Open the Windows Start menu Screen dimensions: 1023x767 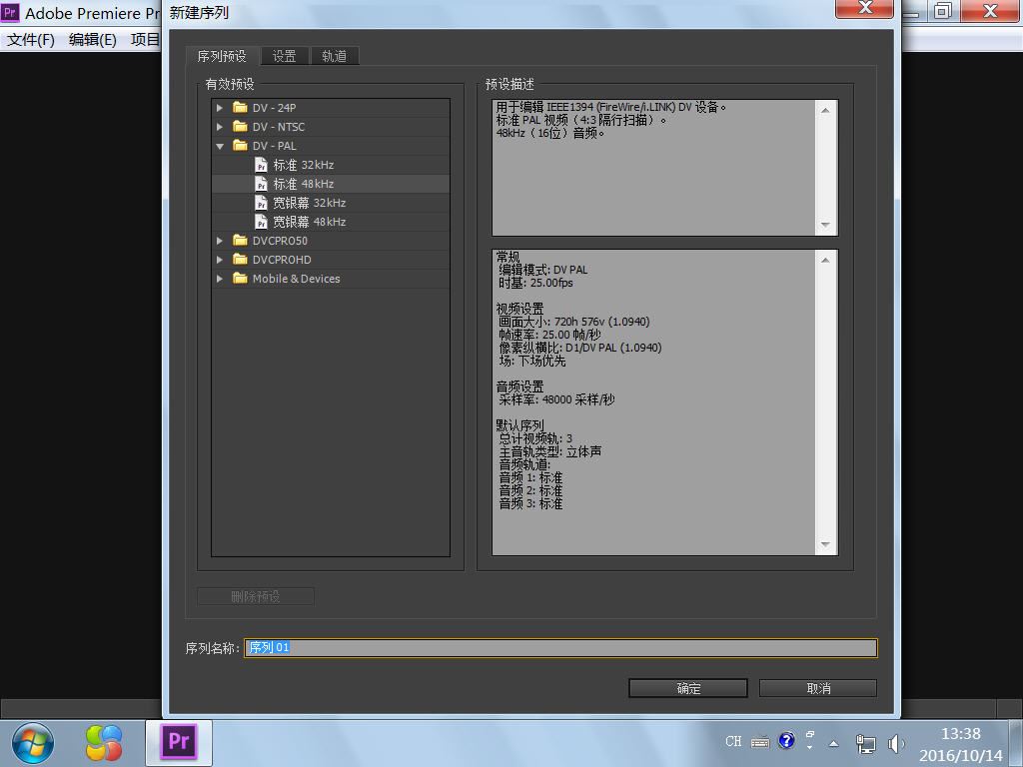(x=33, y=743)
